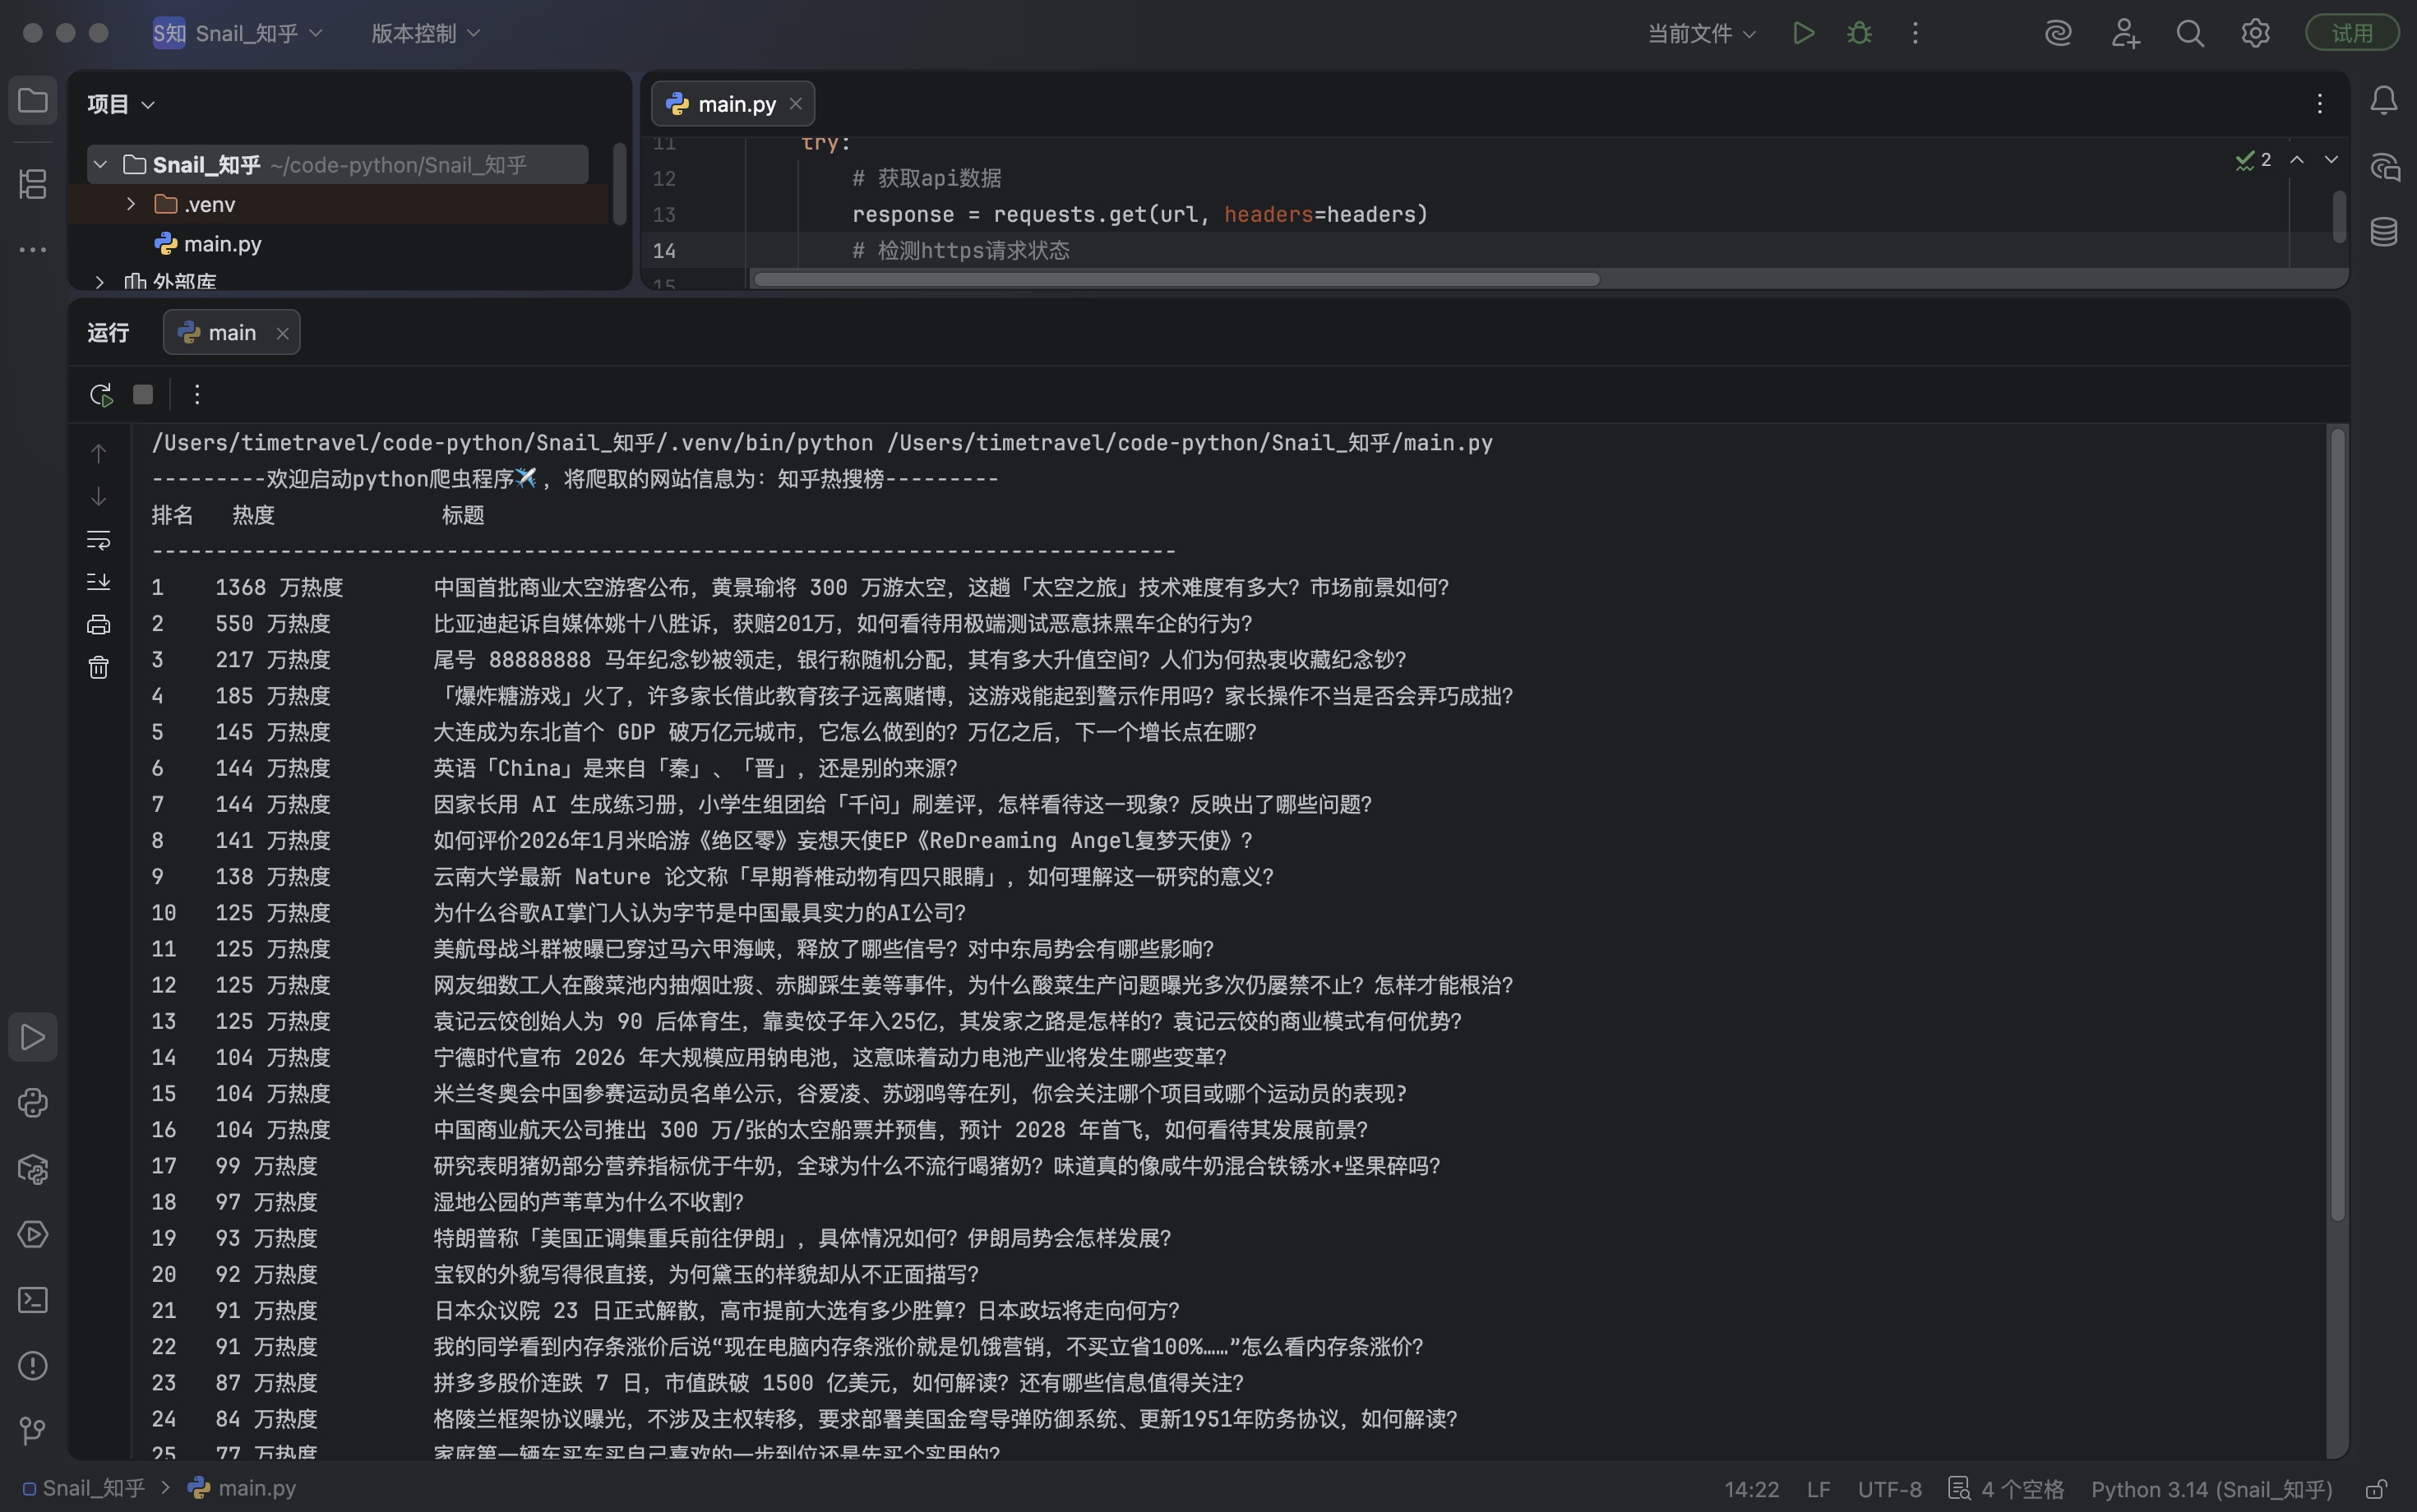Open the Project tool window icon
This screenshot has width=2417, height=1512.
[x=33, y=101]
